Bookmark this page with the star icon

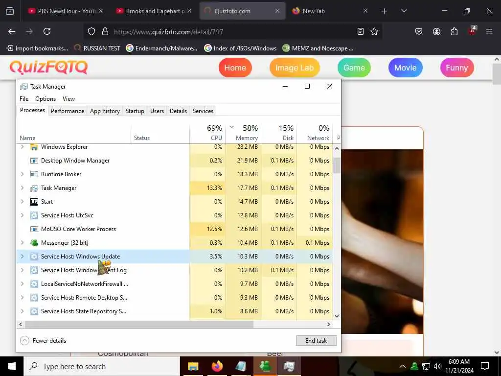tap(374, 31)
